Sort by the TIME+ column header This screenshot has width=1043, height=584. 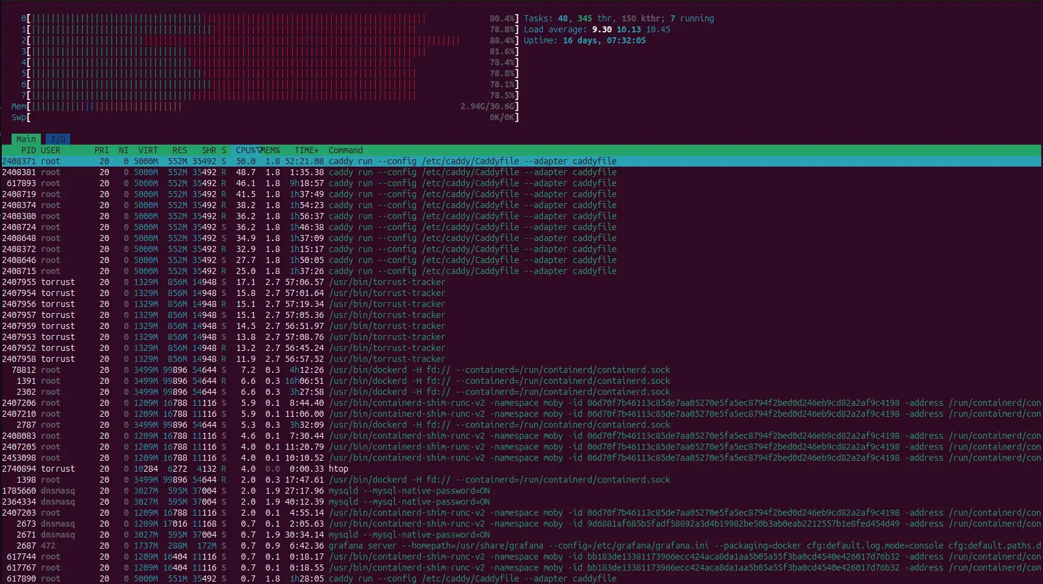pyautogui.click(x=307, y=150)
